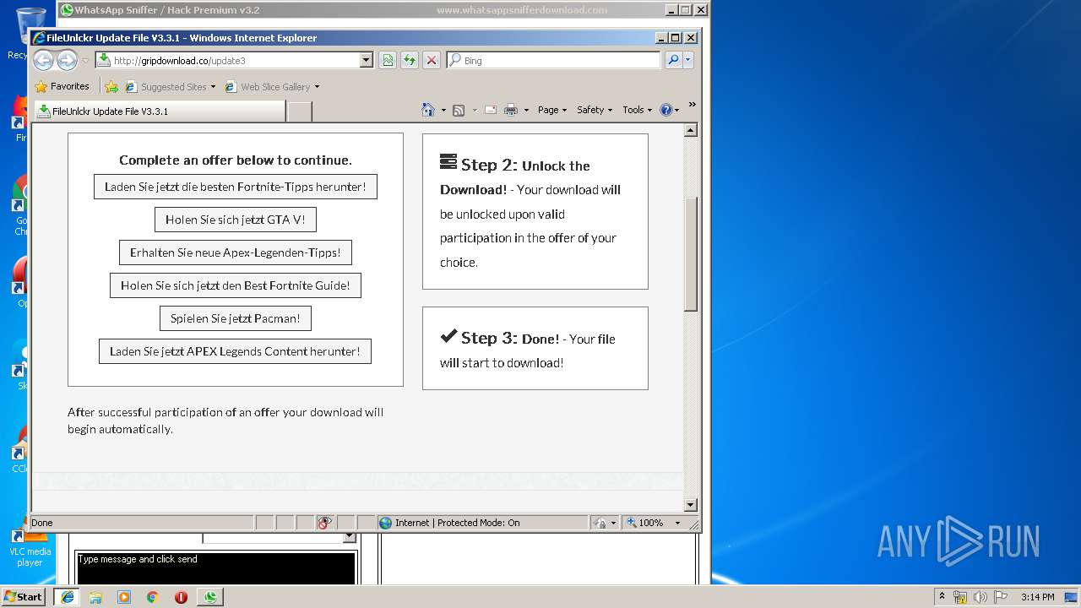Screen dimensions: 1081x608
Task: Open the VLC media player desktop shortcut
Action: (x=30, y=545)
